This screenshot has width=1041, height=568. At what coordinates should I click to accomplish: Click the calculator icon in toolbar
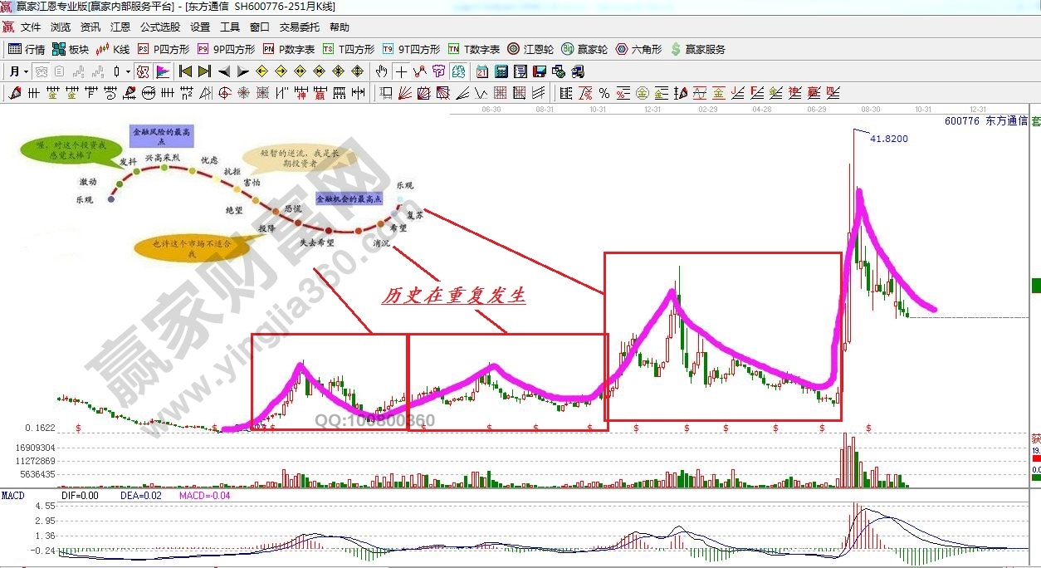click(x=501, y=71)
